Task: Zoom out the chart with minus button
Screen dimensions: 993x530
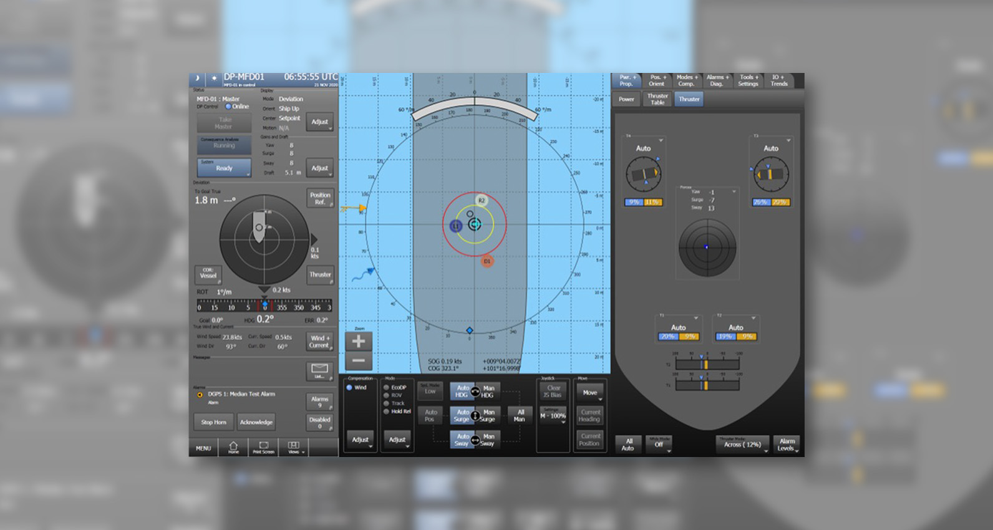Action: tap(359, 361)
